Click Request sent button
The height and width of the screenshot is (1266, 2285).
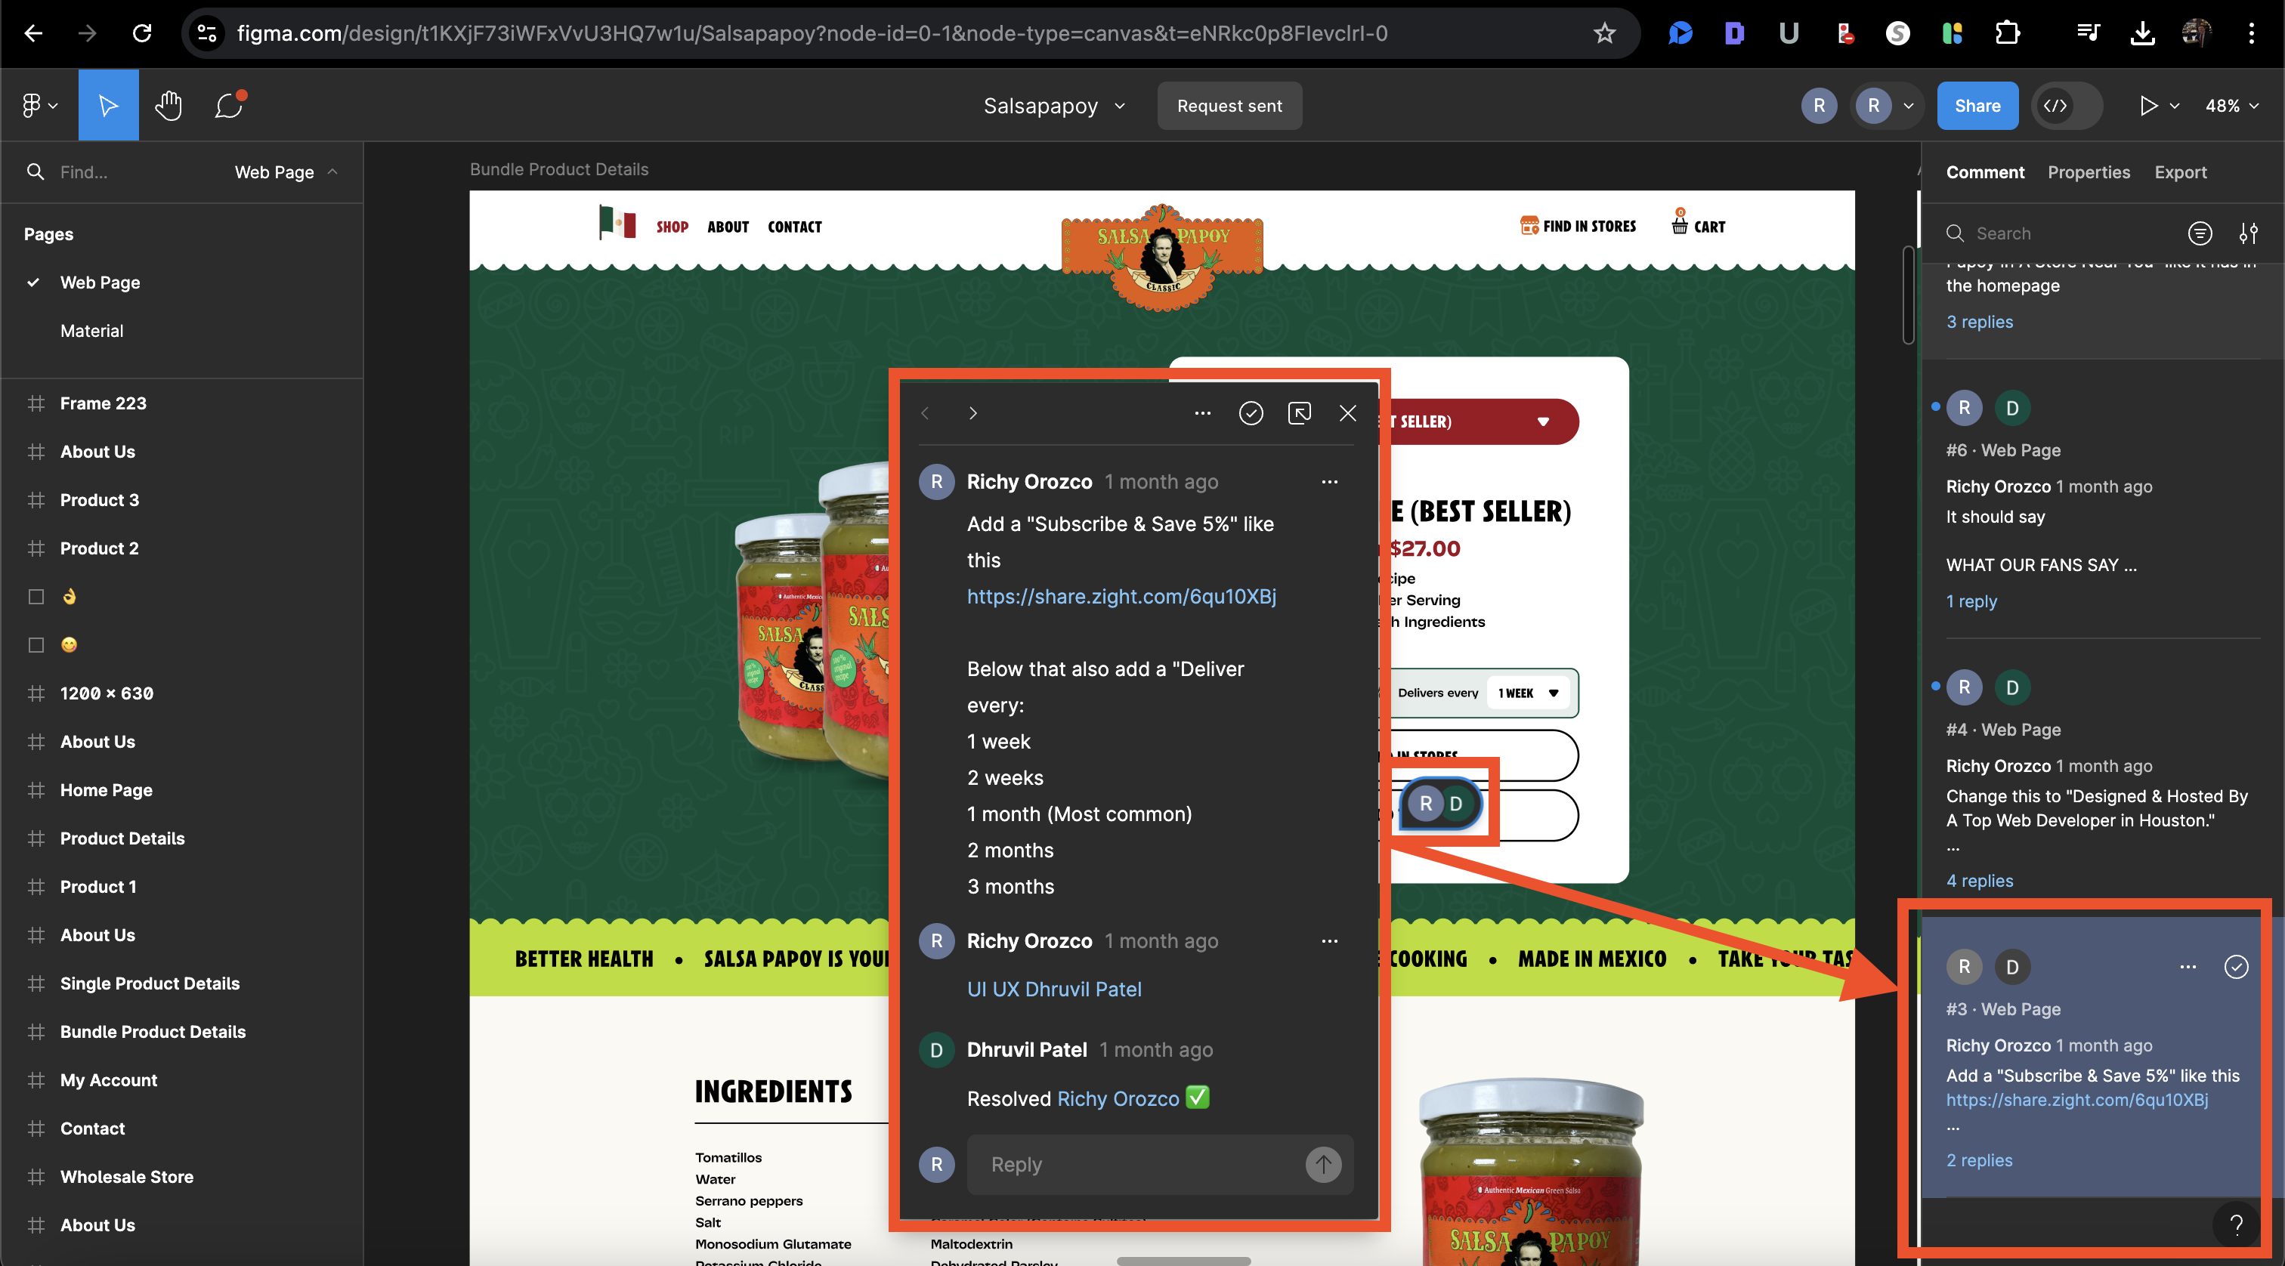(1229, 104)
